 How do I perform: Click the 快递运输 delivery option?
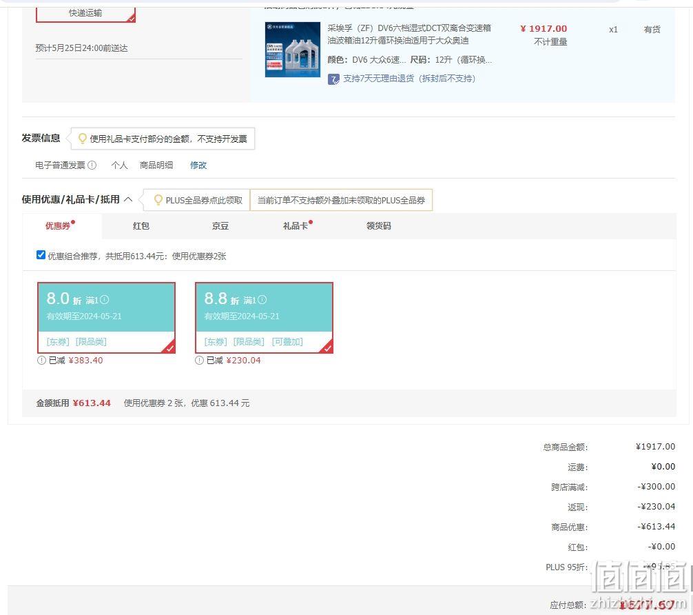coord(85,13)
